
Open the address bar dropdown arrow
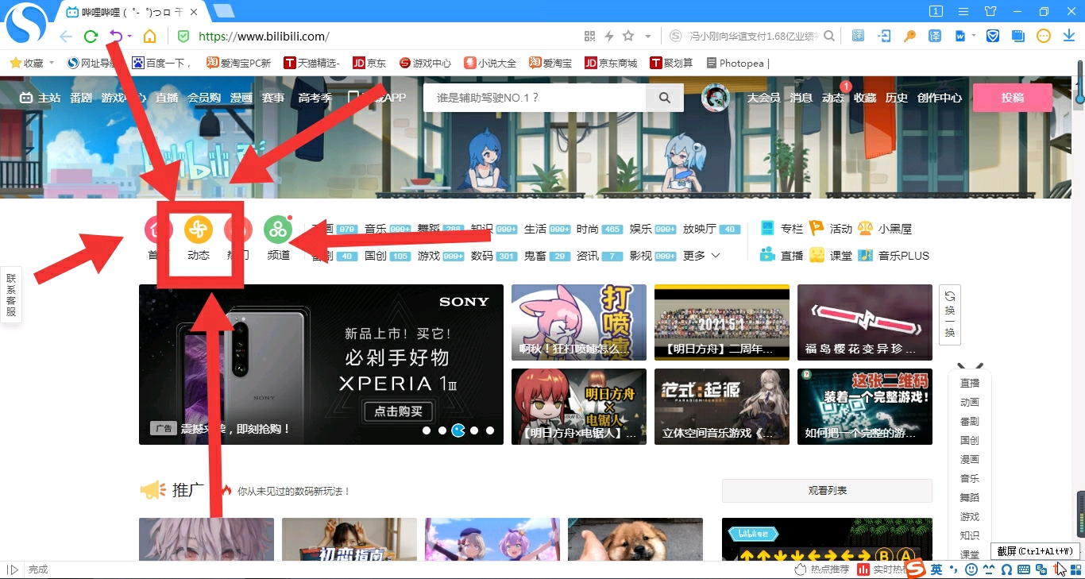[648, 37]
